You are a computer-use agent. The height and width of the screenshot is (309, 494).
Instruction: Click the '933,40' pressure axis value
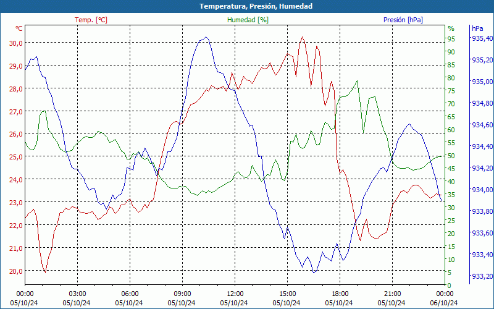[x=482, y=255]
